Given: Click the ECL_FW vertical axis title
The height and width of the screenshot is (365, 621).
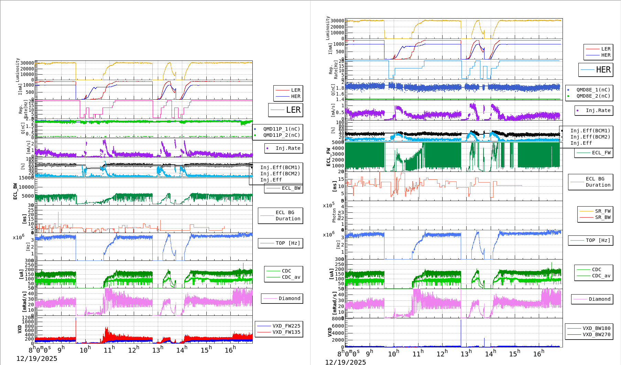Looking at the screenshot, I should pos(328,157).
